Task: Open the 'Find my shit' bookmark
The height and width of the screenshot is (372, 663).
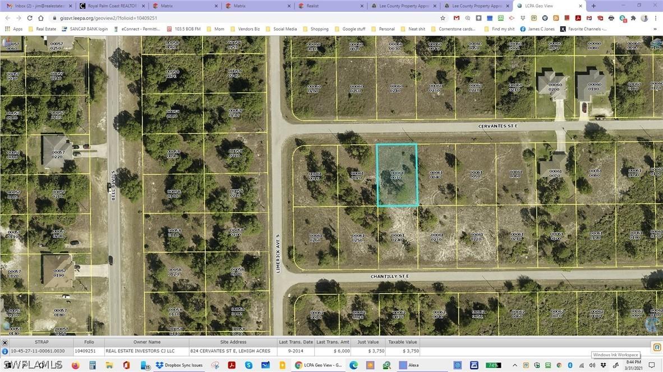Action: (x=504, y=29)
